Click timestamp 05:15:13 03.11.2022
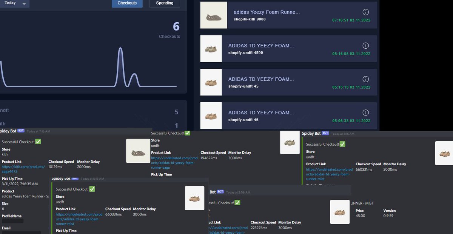453x234 pixels. (x=351, y=87)
